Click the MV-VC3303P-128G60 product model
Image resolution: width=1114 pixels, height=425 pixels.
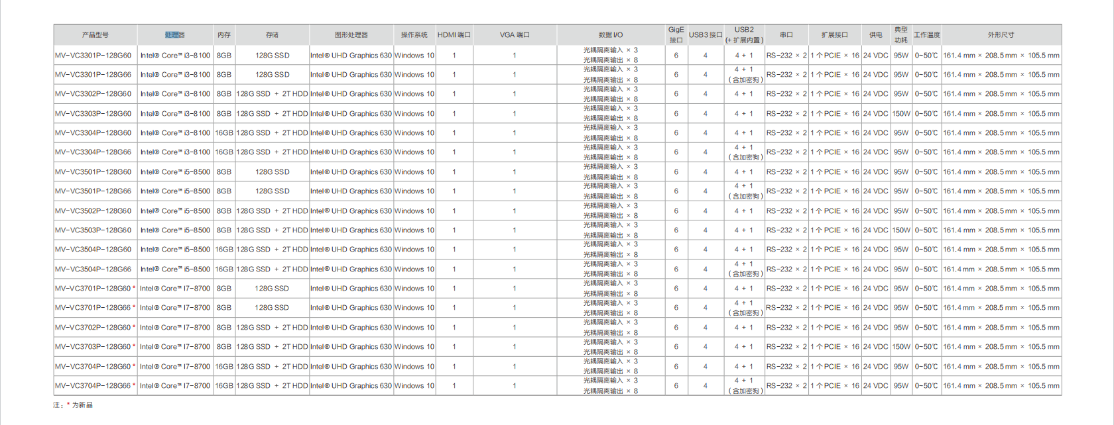[x=93, y=114]
